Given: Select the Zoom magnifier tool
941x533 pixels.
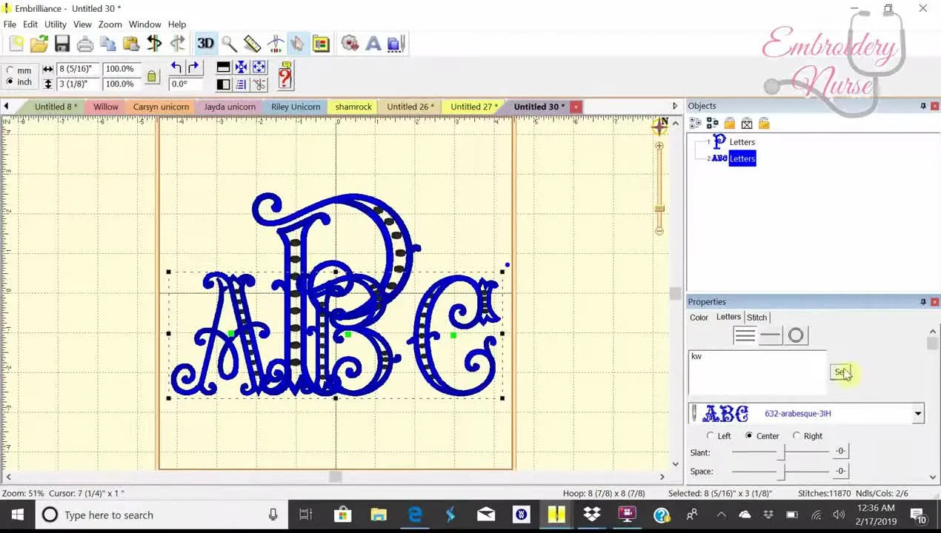Looking at the screenshot, I should click(229, 43).
